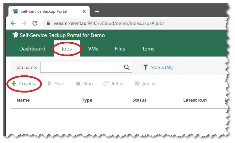
Task: Open the VMs tab
Action: click(x=93, y=49)
